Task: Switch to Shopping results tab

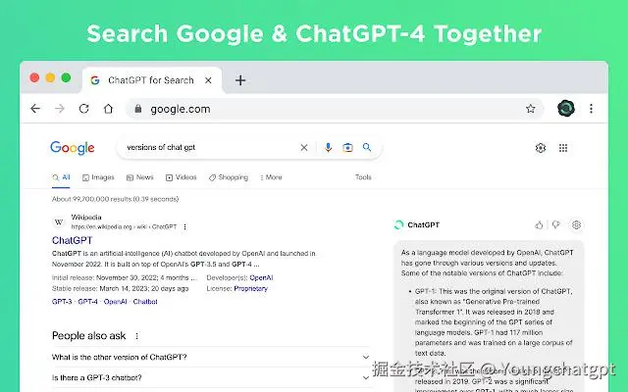Action: tap(229, 177)
